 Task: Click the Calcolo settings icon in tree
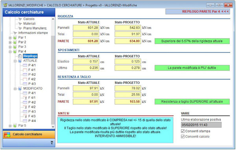(20, 19)
